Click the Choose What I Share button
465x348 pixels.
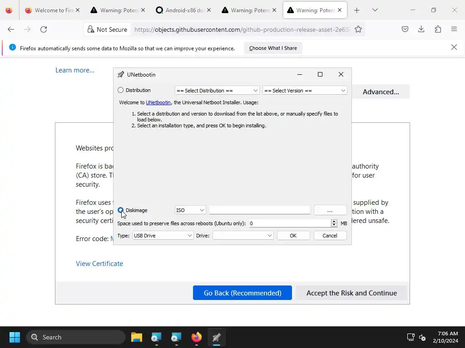point(273,48)
